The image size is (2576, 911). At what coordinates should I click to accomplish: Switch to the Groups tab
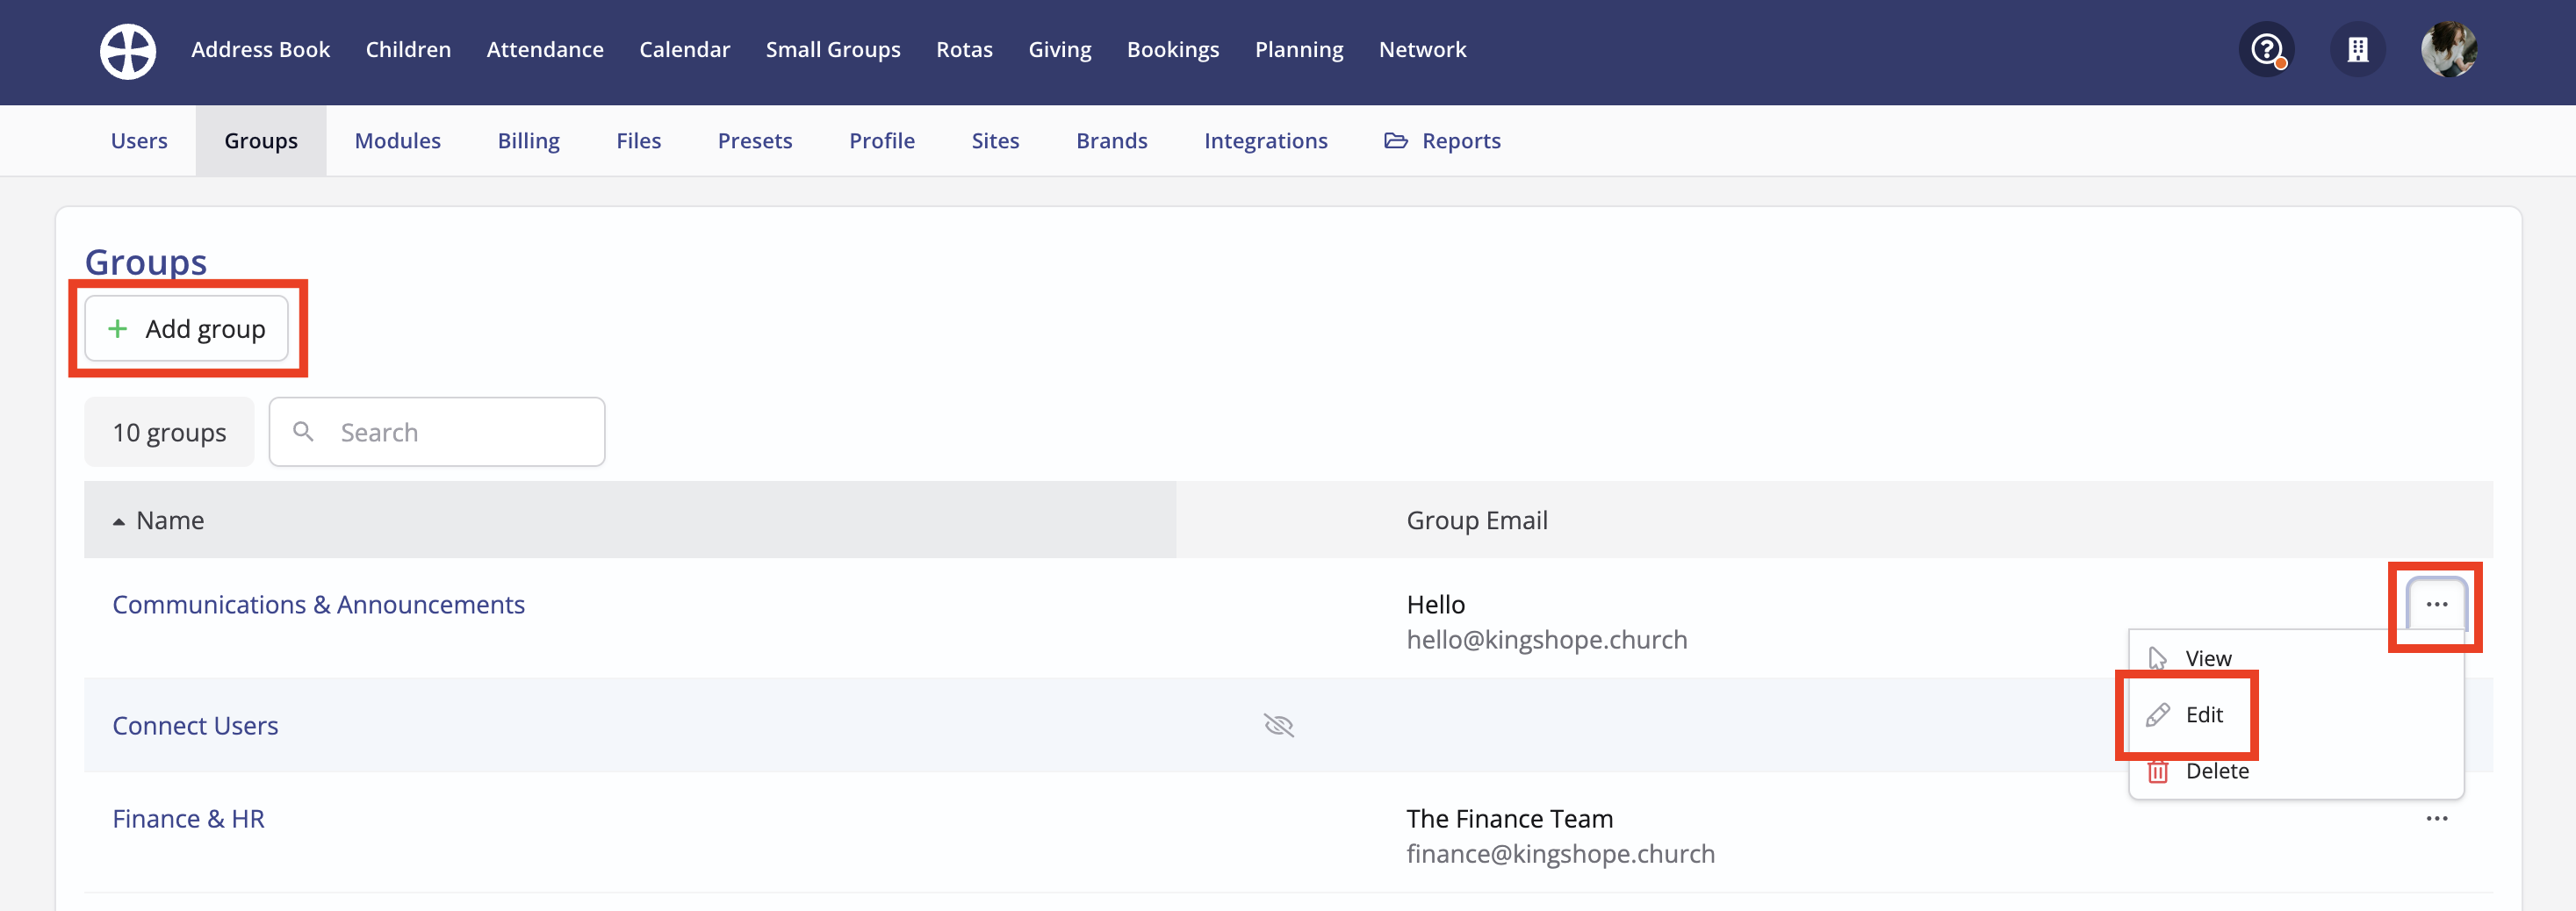261,141
